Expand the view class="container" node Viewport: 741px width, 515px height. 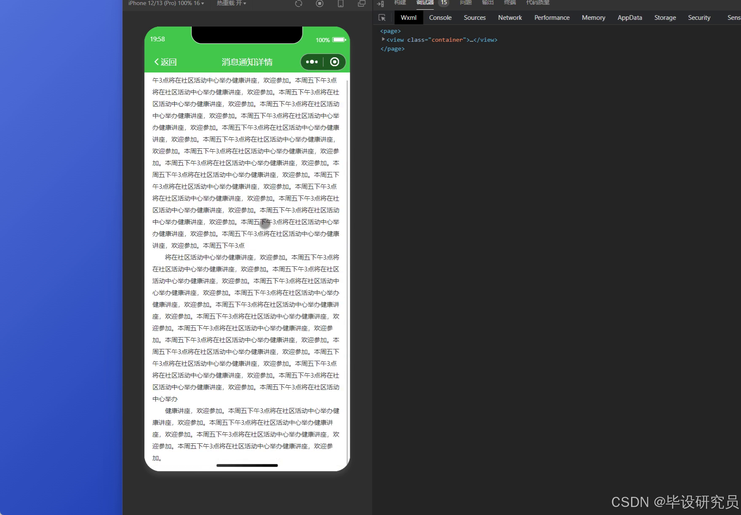click(x=383, y=39)
